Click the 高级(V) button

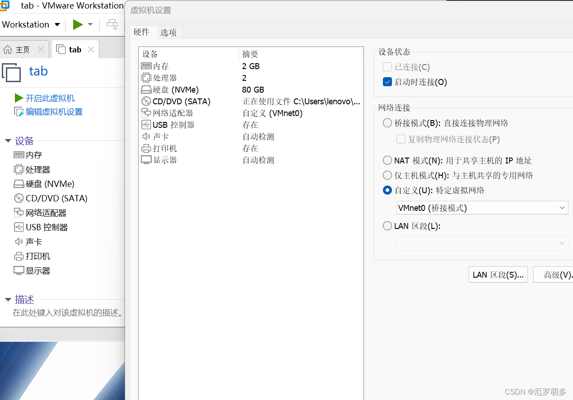click(x=553, y=274)
